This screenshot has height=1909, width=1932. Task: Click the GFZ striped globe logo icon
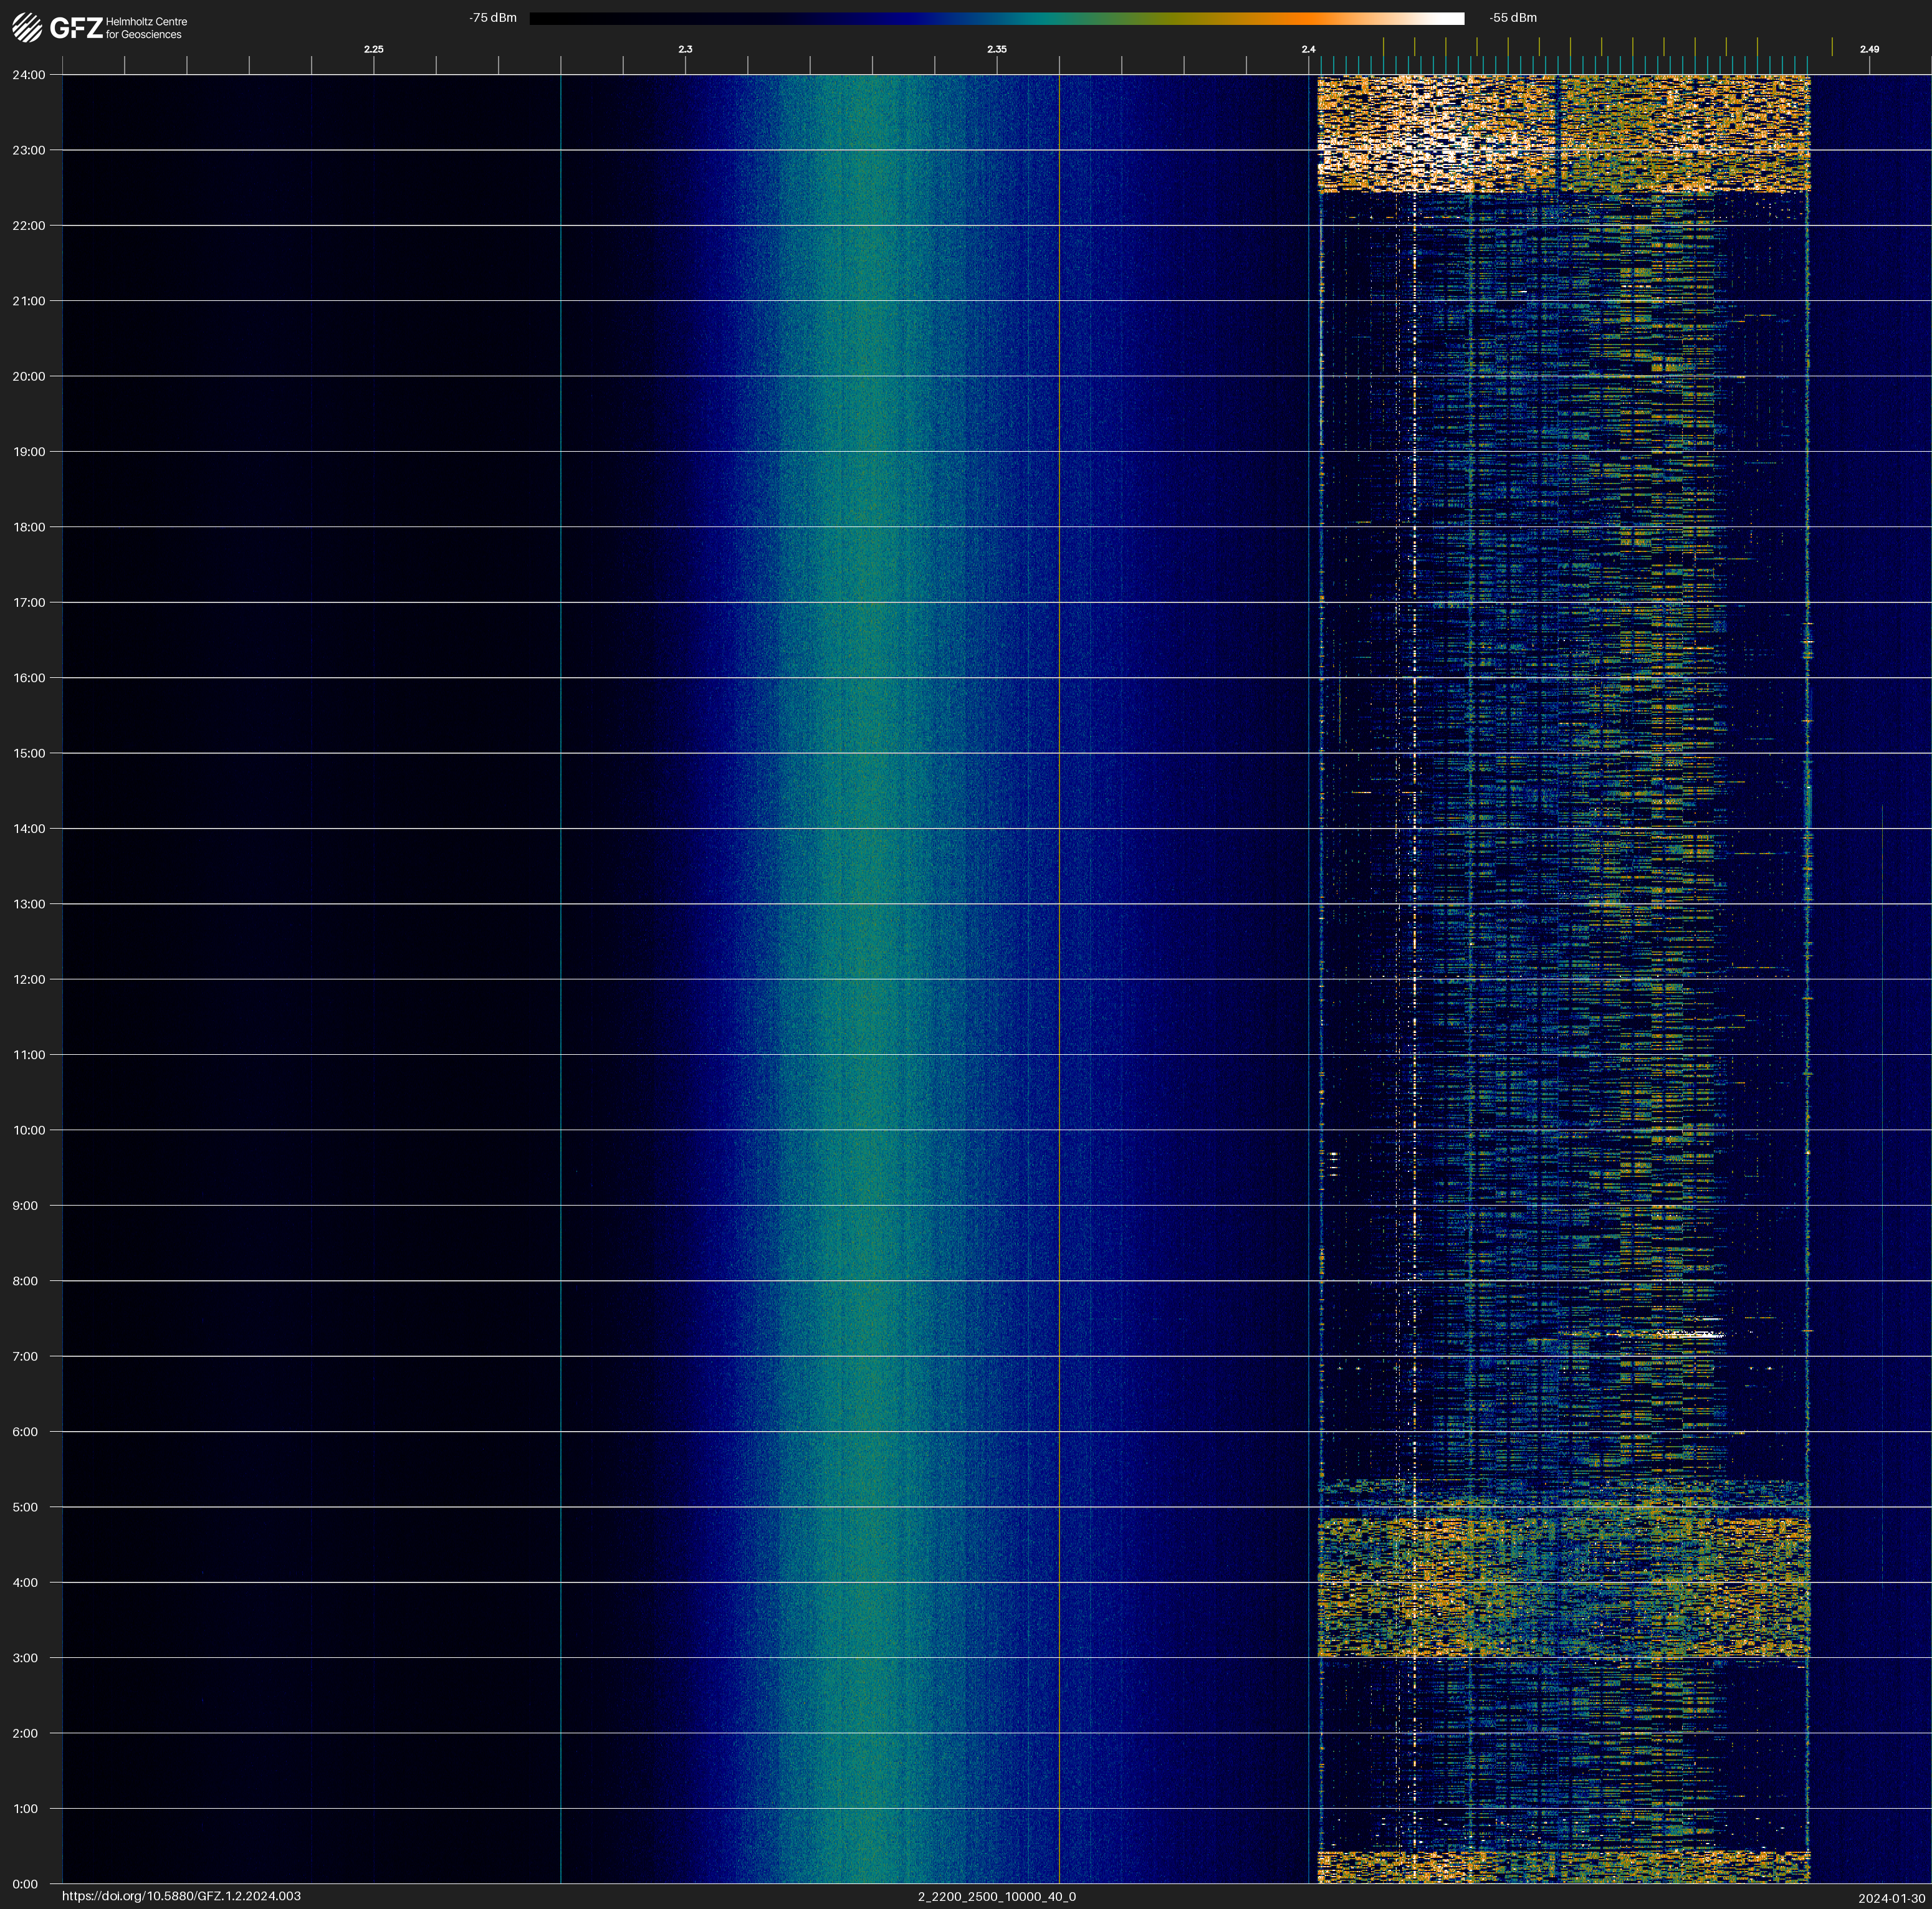click(x=27, y=27)
